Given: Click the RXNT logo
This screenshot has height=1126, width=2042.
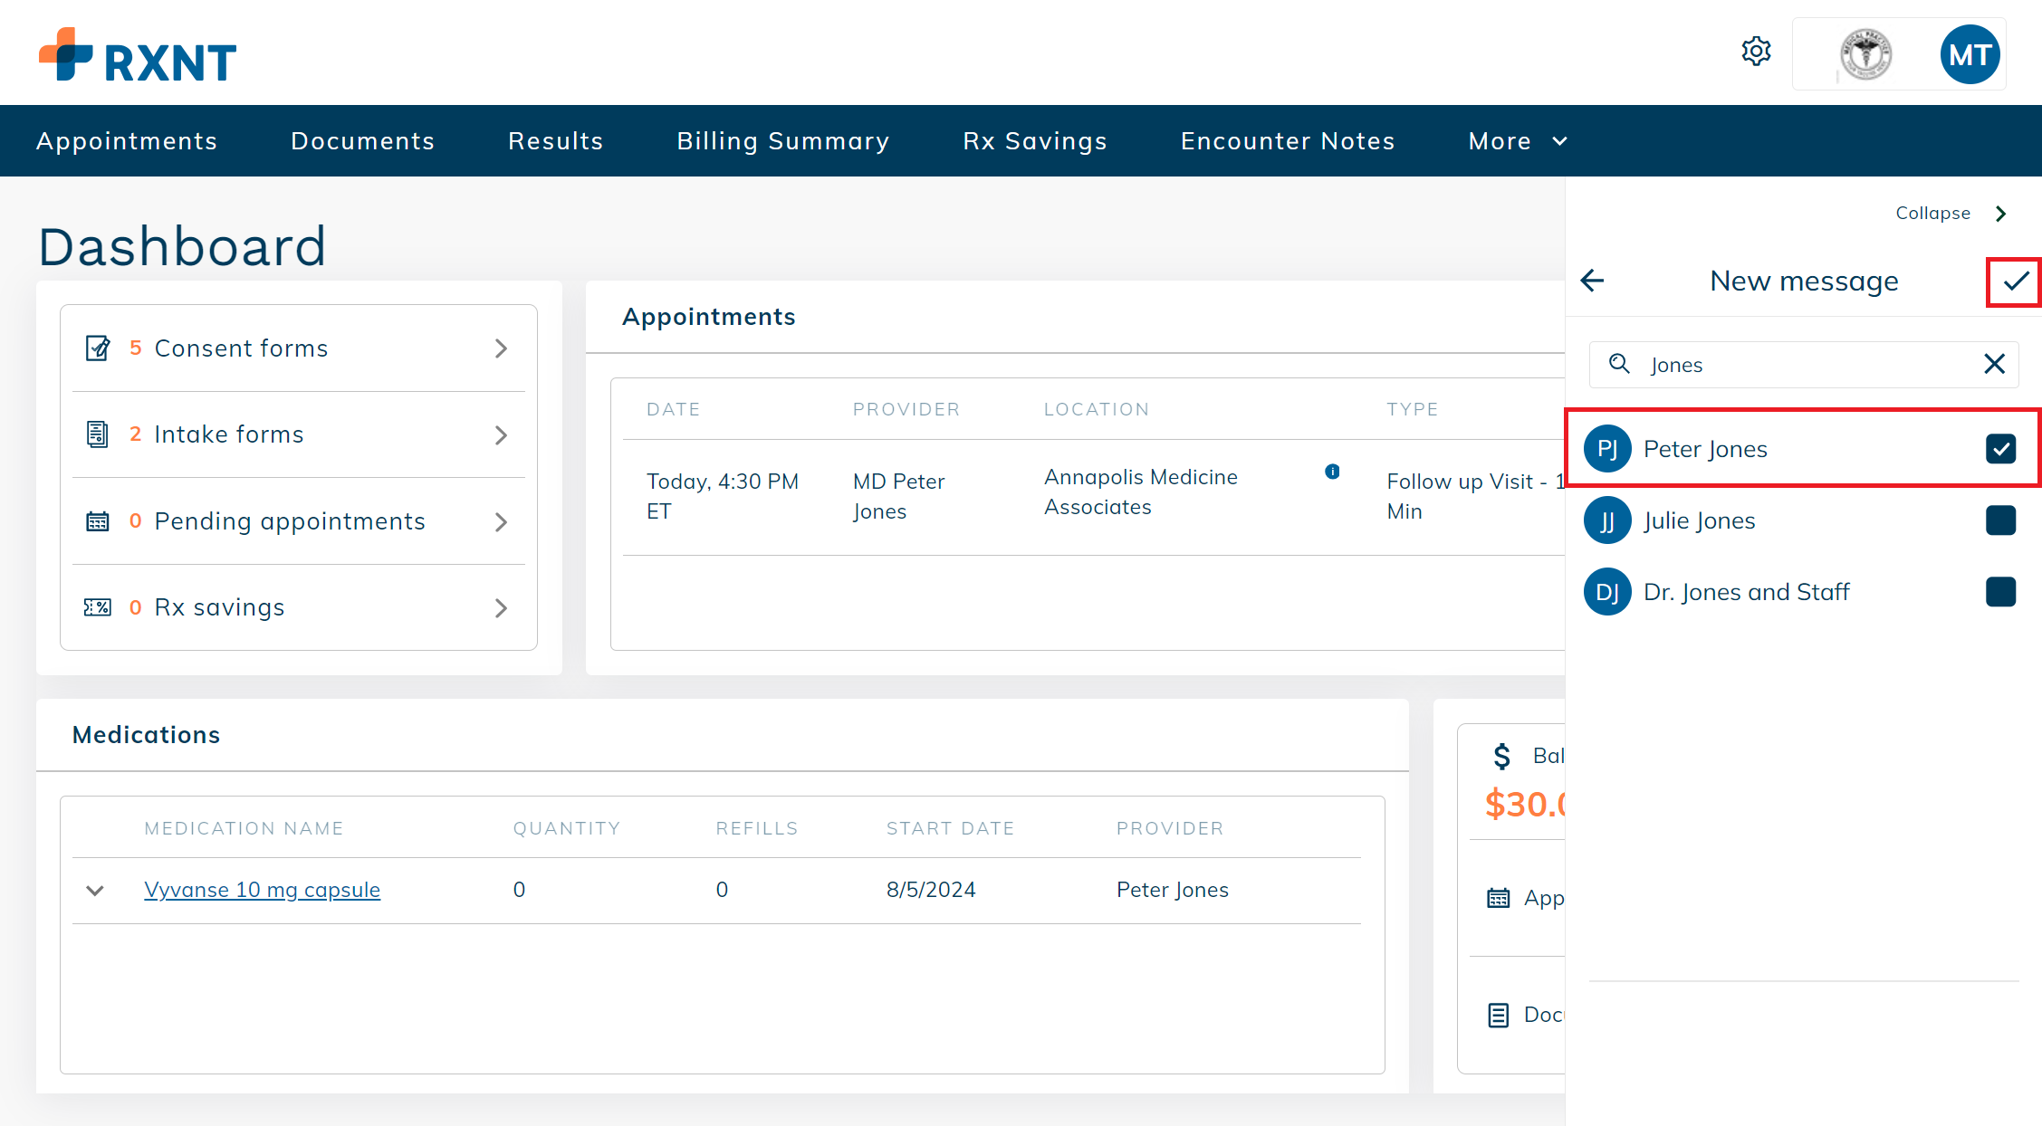Looking at the screenshot, I should pos(138,55).
